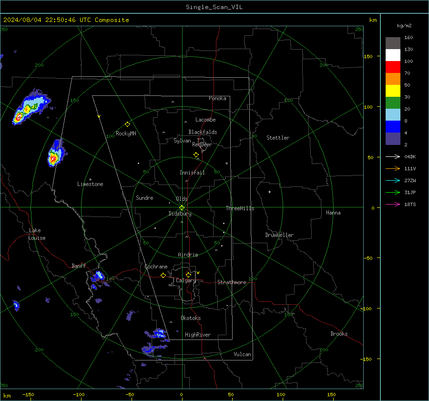The width and height of the screenshot is (429, 401).
Task: Click the Drumheller city label
Action: click(x=279, y=235)
